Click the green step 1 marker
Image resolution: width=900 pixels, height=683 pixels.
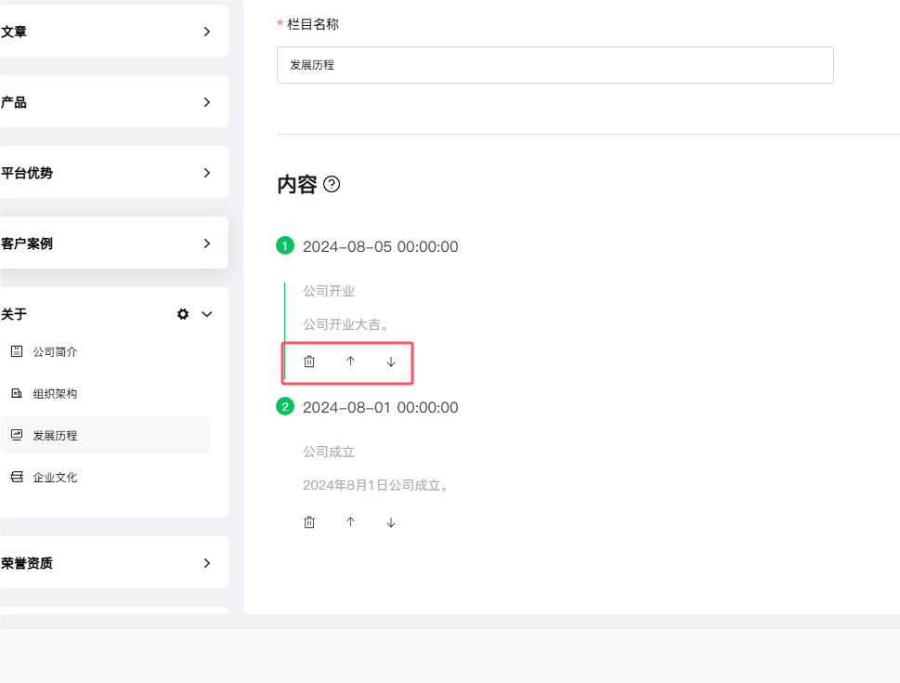[285, 246]
